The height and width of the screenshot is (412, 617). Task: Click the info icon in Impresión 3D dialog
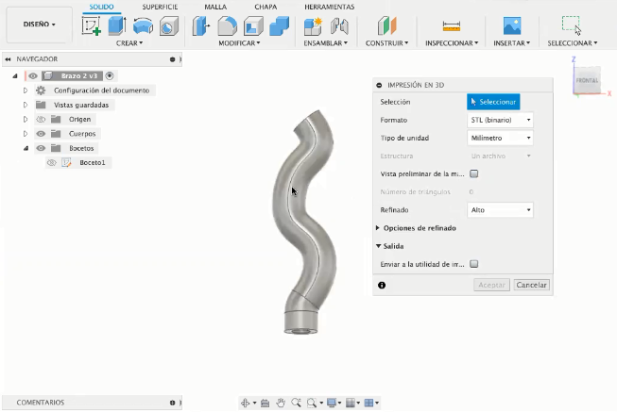click(382, 285)
